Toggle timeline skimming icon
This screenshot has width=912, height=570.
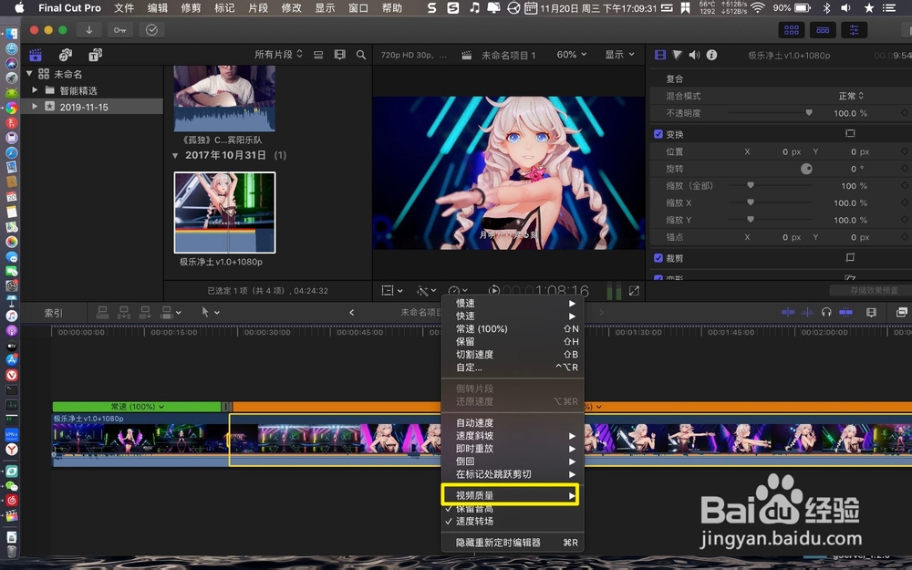[x=788, y=312]
